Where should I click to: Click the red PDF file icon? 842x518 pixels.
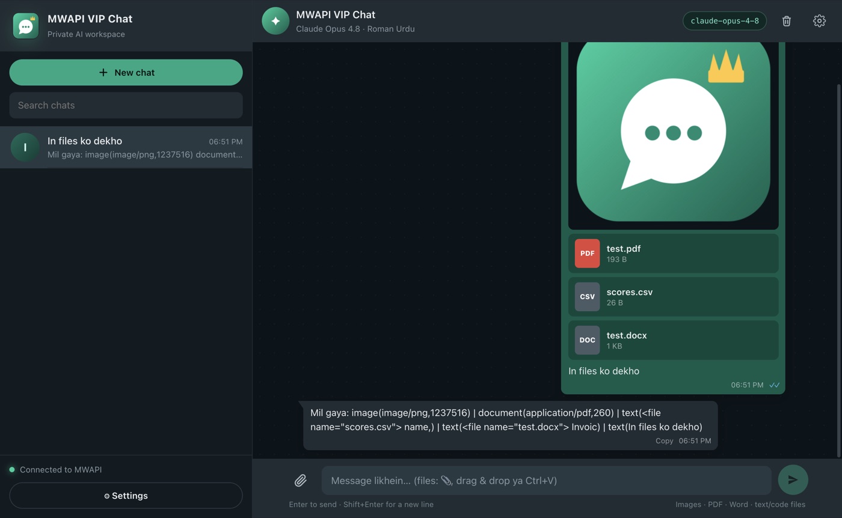587,254
